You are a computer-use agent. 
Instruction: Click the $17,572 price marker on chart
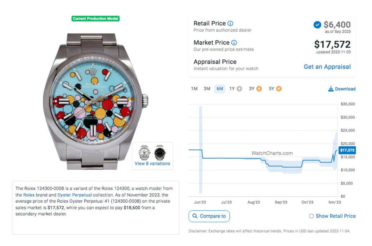[347, 151]
